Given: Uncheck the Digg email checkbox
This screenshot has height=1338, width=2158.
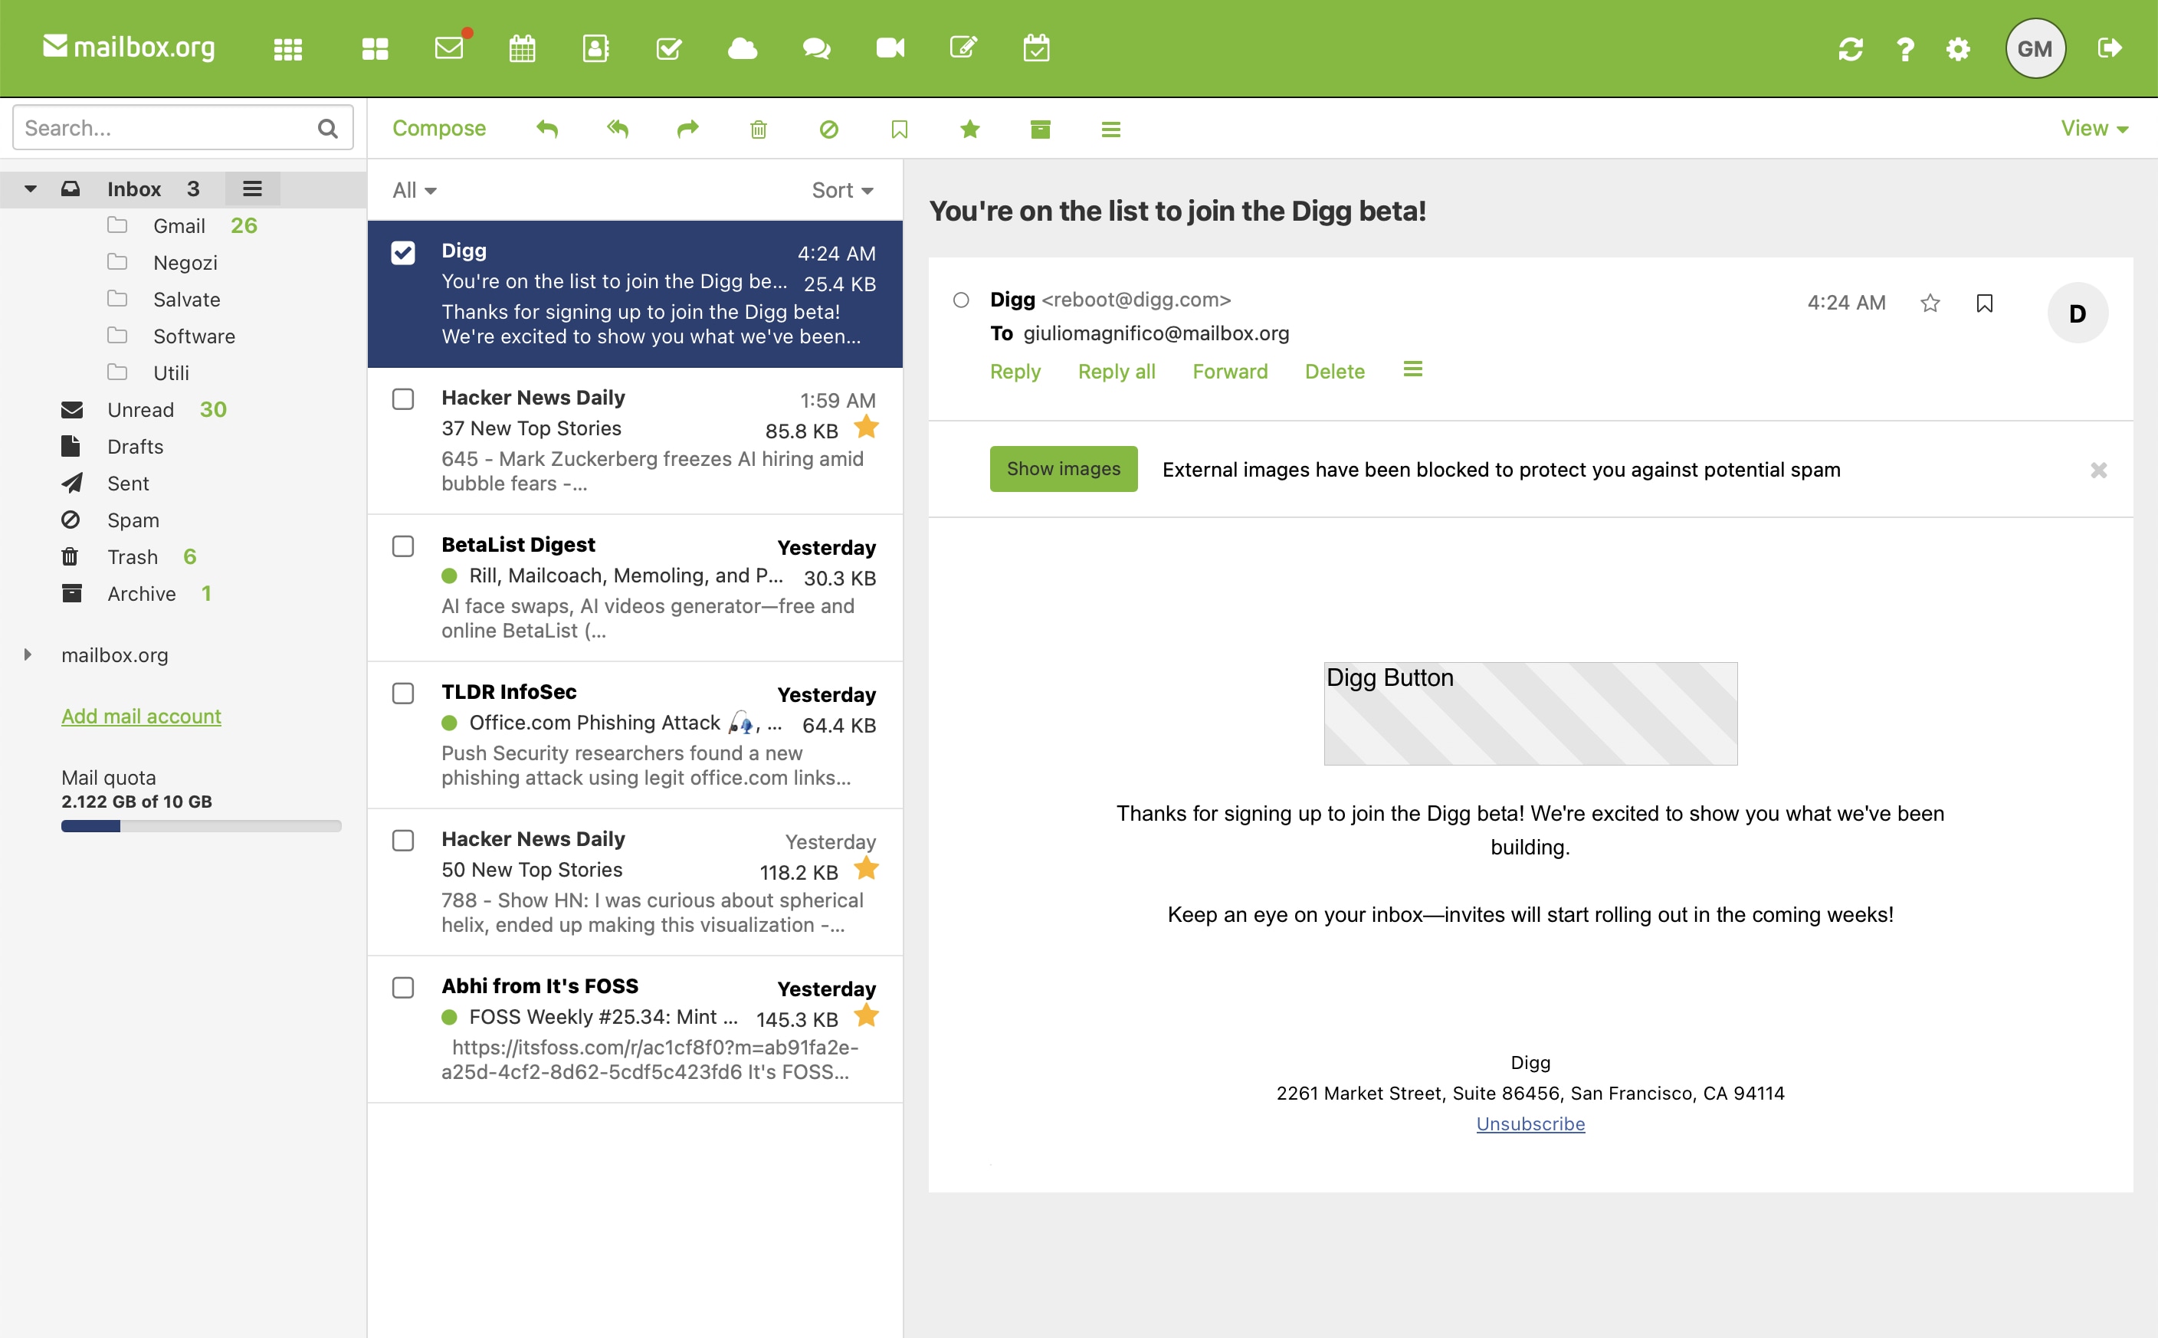Looking at the screenshot, I should [402, 253].
